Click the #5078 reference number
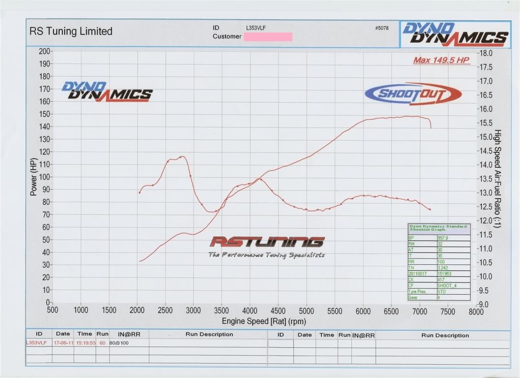 point(381,28)
